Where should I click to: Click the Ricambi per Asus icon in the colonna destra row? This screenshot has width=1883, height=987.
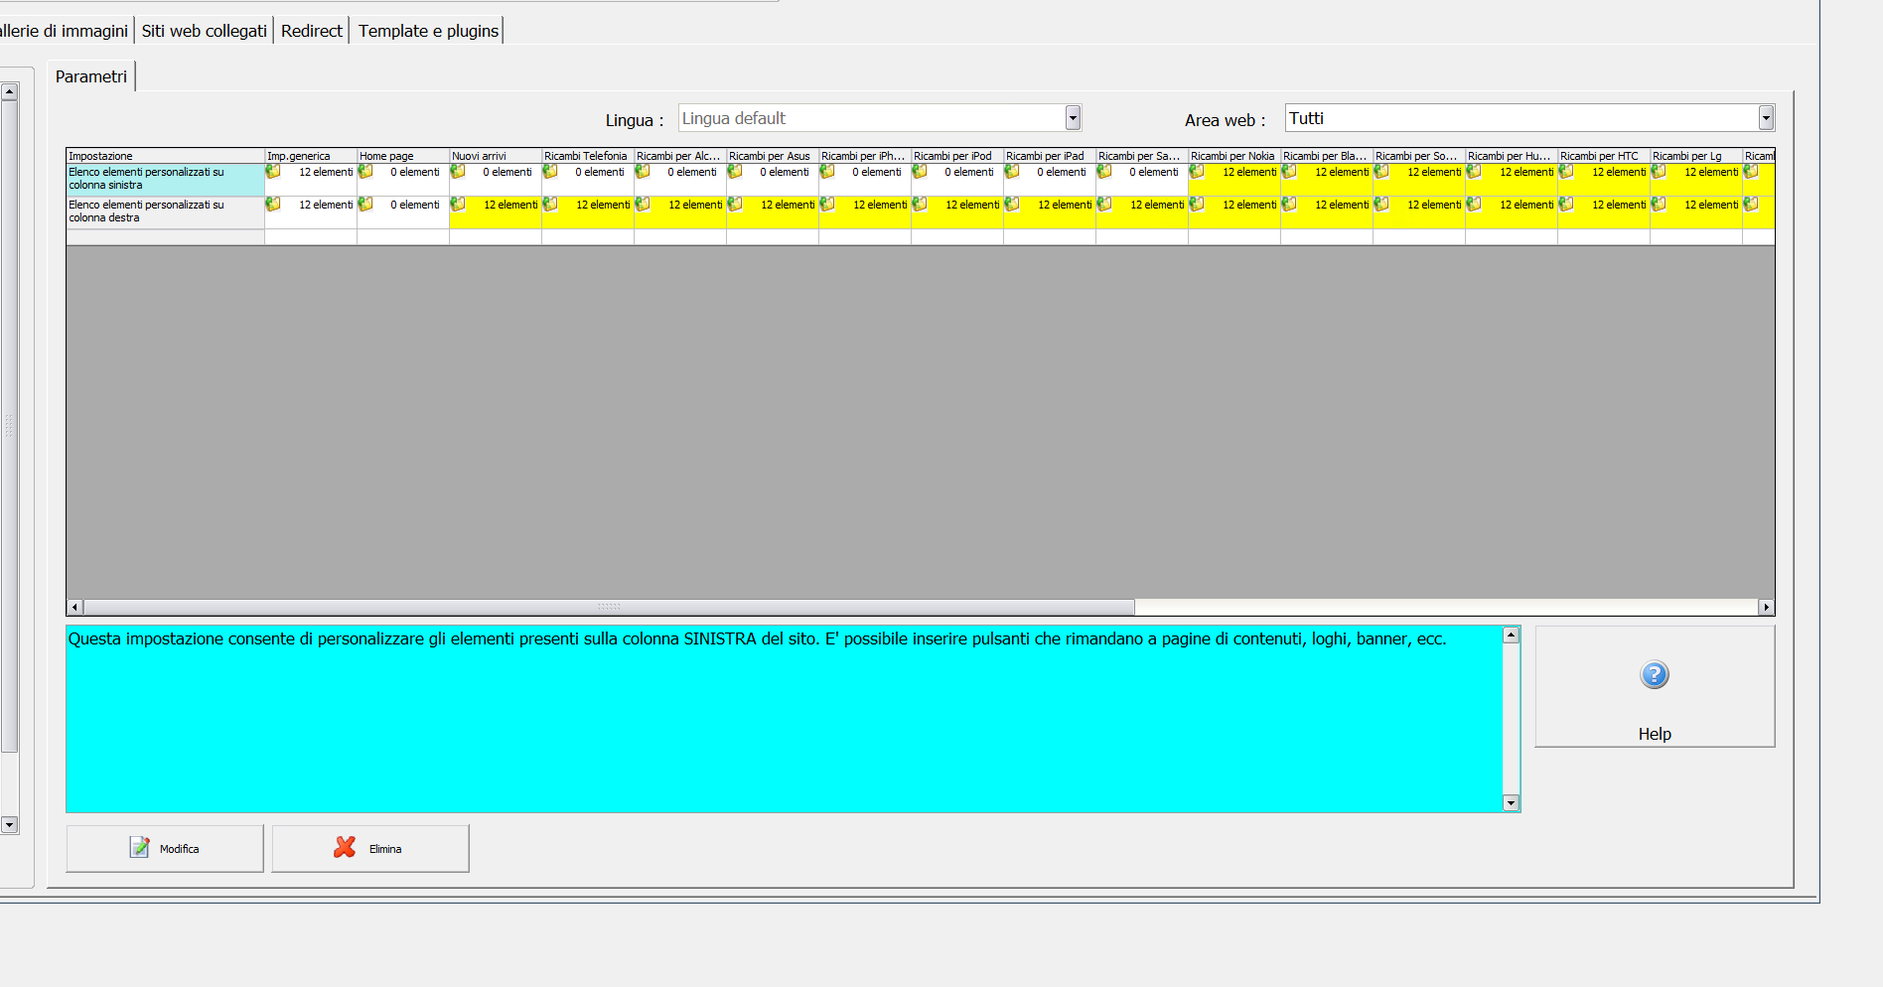click(x=735, y=205)
